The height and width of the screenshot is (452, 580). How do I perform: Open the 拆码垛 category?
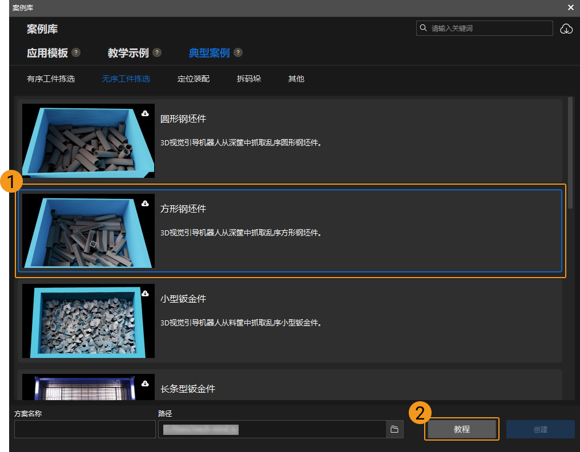point(249,79)
